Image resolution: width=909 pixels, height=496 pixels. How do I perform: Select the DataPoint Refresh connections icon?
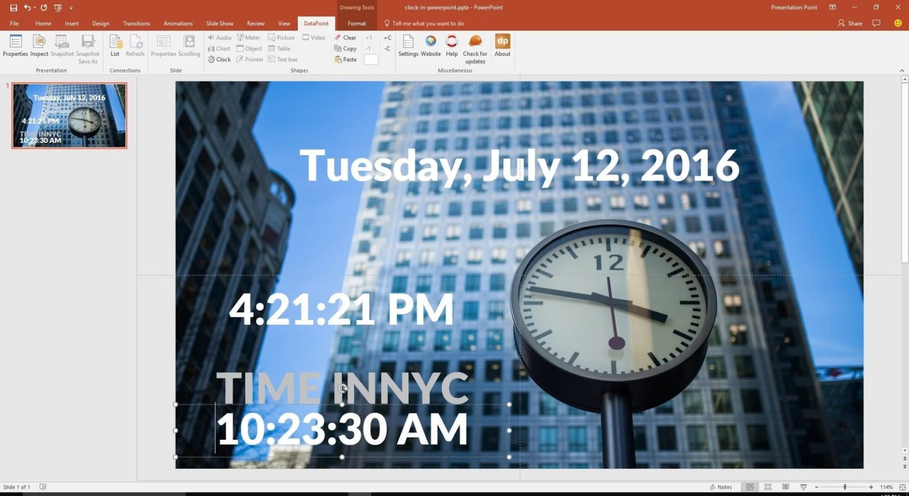135,47
